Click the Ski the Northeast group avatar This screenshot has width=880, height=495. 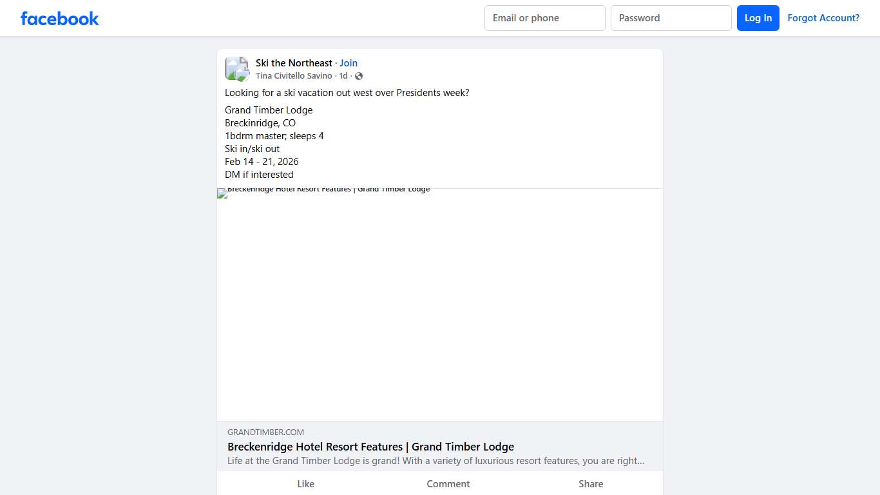coord(236,69)
